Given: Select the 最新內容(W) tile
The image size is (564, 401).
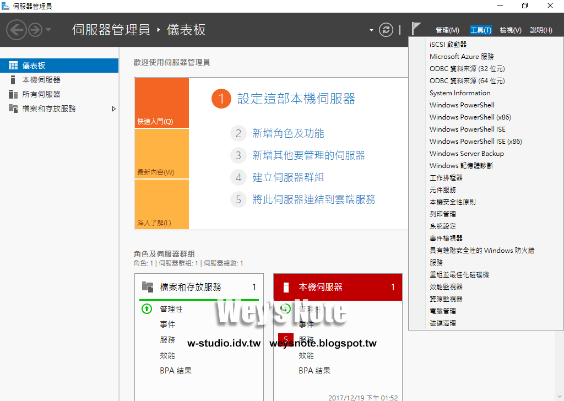Looking at the screenshot, I should tap(162, 154).
